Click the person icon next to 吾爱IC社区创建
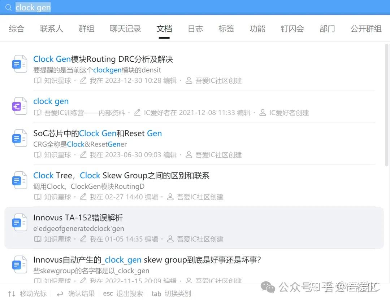The height and width of the screenshot is (303, 390). click(x=188, y=80)
